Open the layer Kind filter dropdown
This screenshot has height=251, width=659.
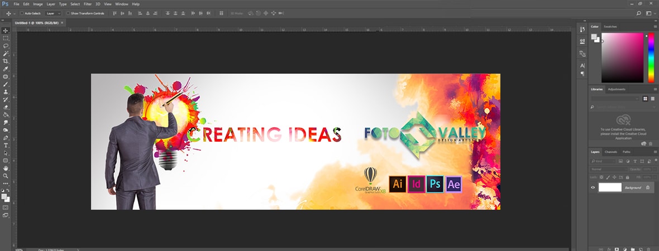603,161
